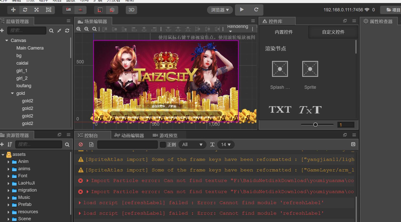Screen dimensions: 401x222
Task: Expand the LaoHuJi assets folder
Action: point(8,183)
